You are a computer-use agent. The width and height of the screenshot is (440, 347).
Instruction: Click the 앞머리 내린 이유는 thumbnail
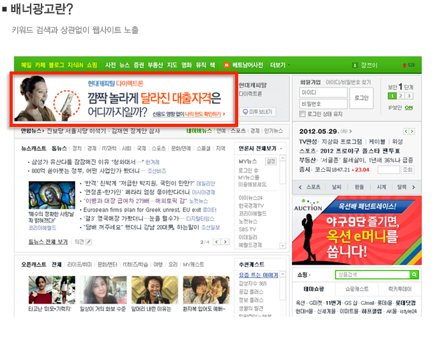(155, 290)
